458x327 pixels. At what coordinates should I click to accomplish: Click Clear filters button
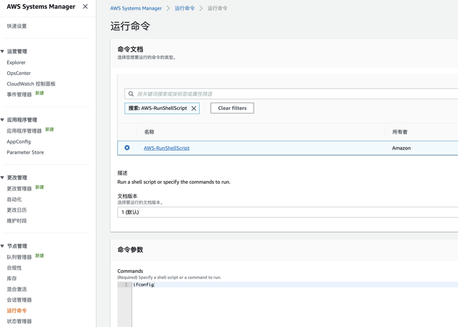pyautogui.click(x=232, y=108)
